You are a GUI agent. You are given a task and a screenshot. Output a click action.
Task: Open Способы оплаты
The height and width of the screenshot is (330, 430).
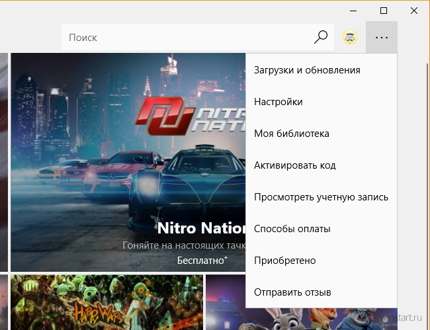[322, 229]
